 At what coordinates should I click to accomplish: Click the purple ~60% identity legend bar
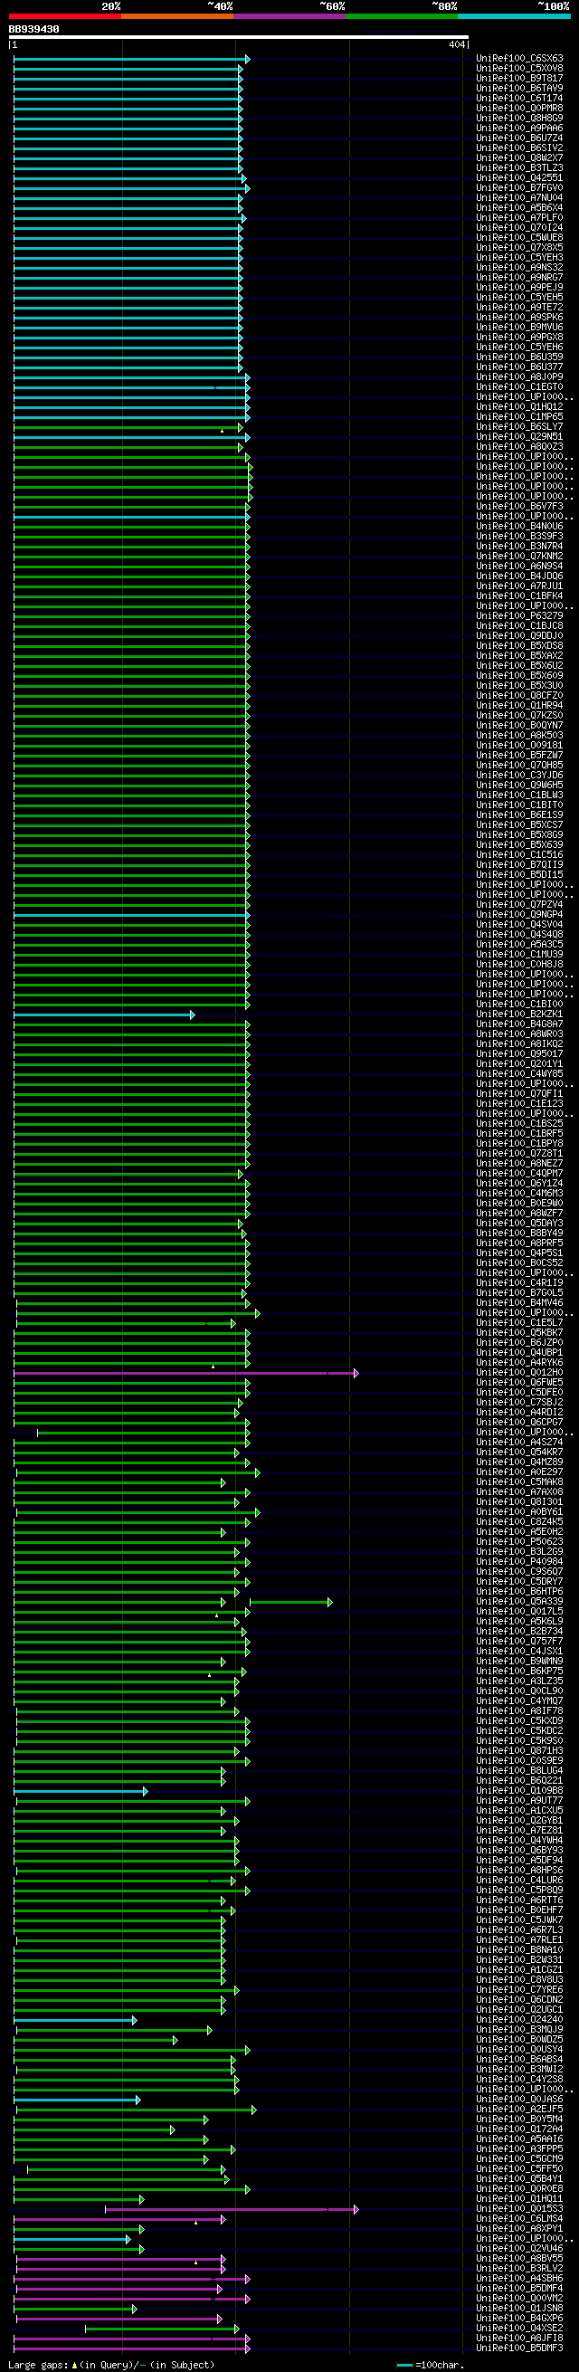289,16
